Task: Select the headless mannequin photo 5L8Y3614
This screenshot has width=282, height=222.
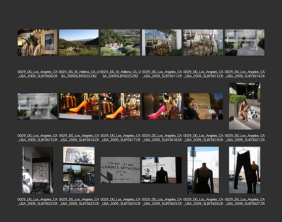Action: pos(244,42)
